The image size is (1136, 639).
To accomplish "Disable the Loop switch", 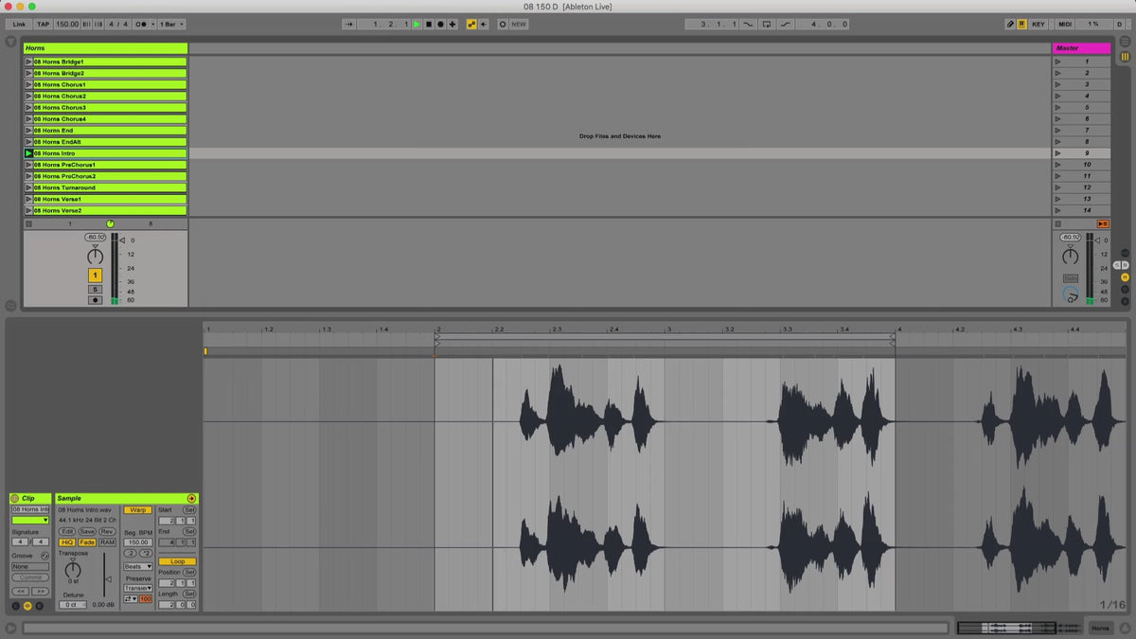I will [x=177, y=561].
